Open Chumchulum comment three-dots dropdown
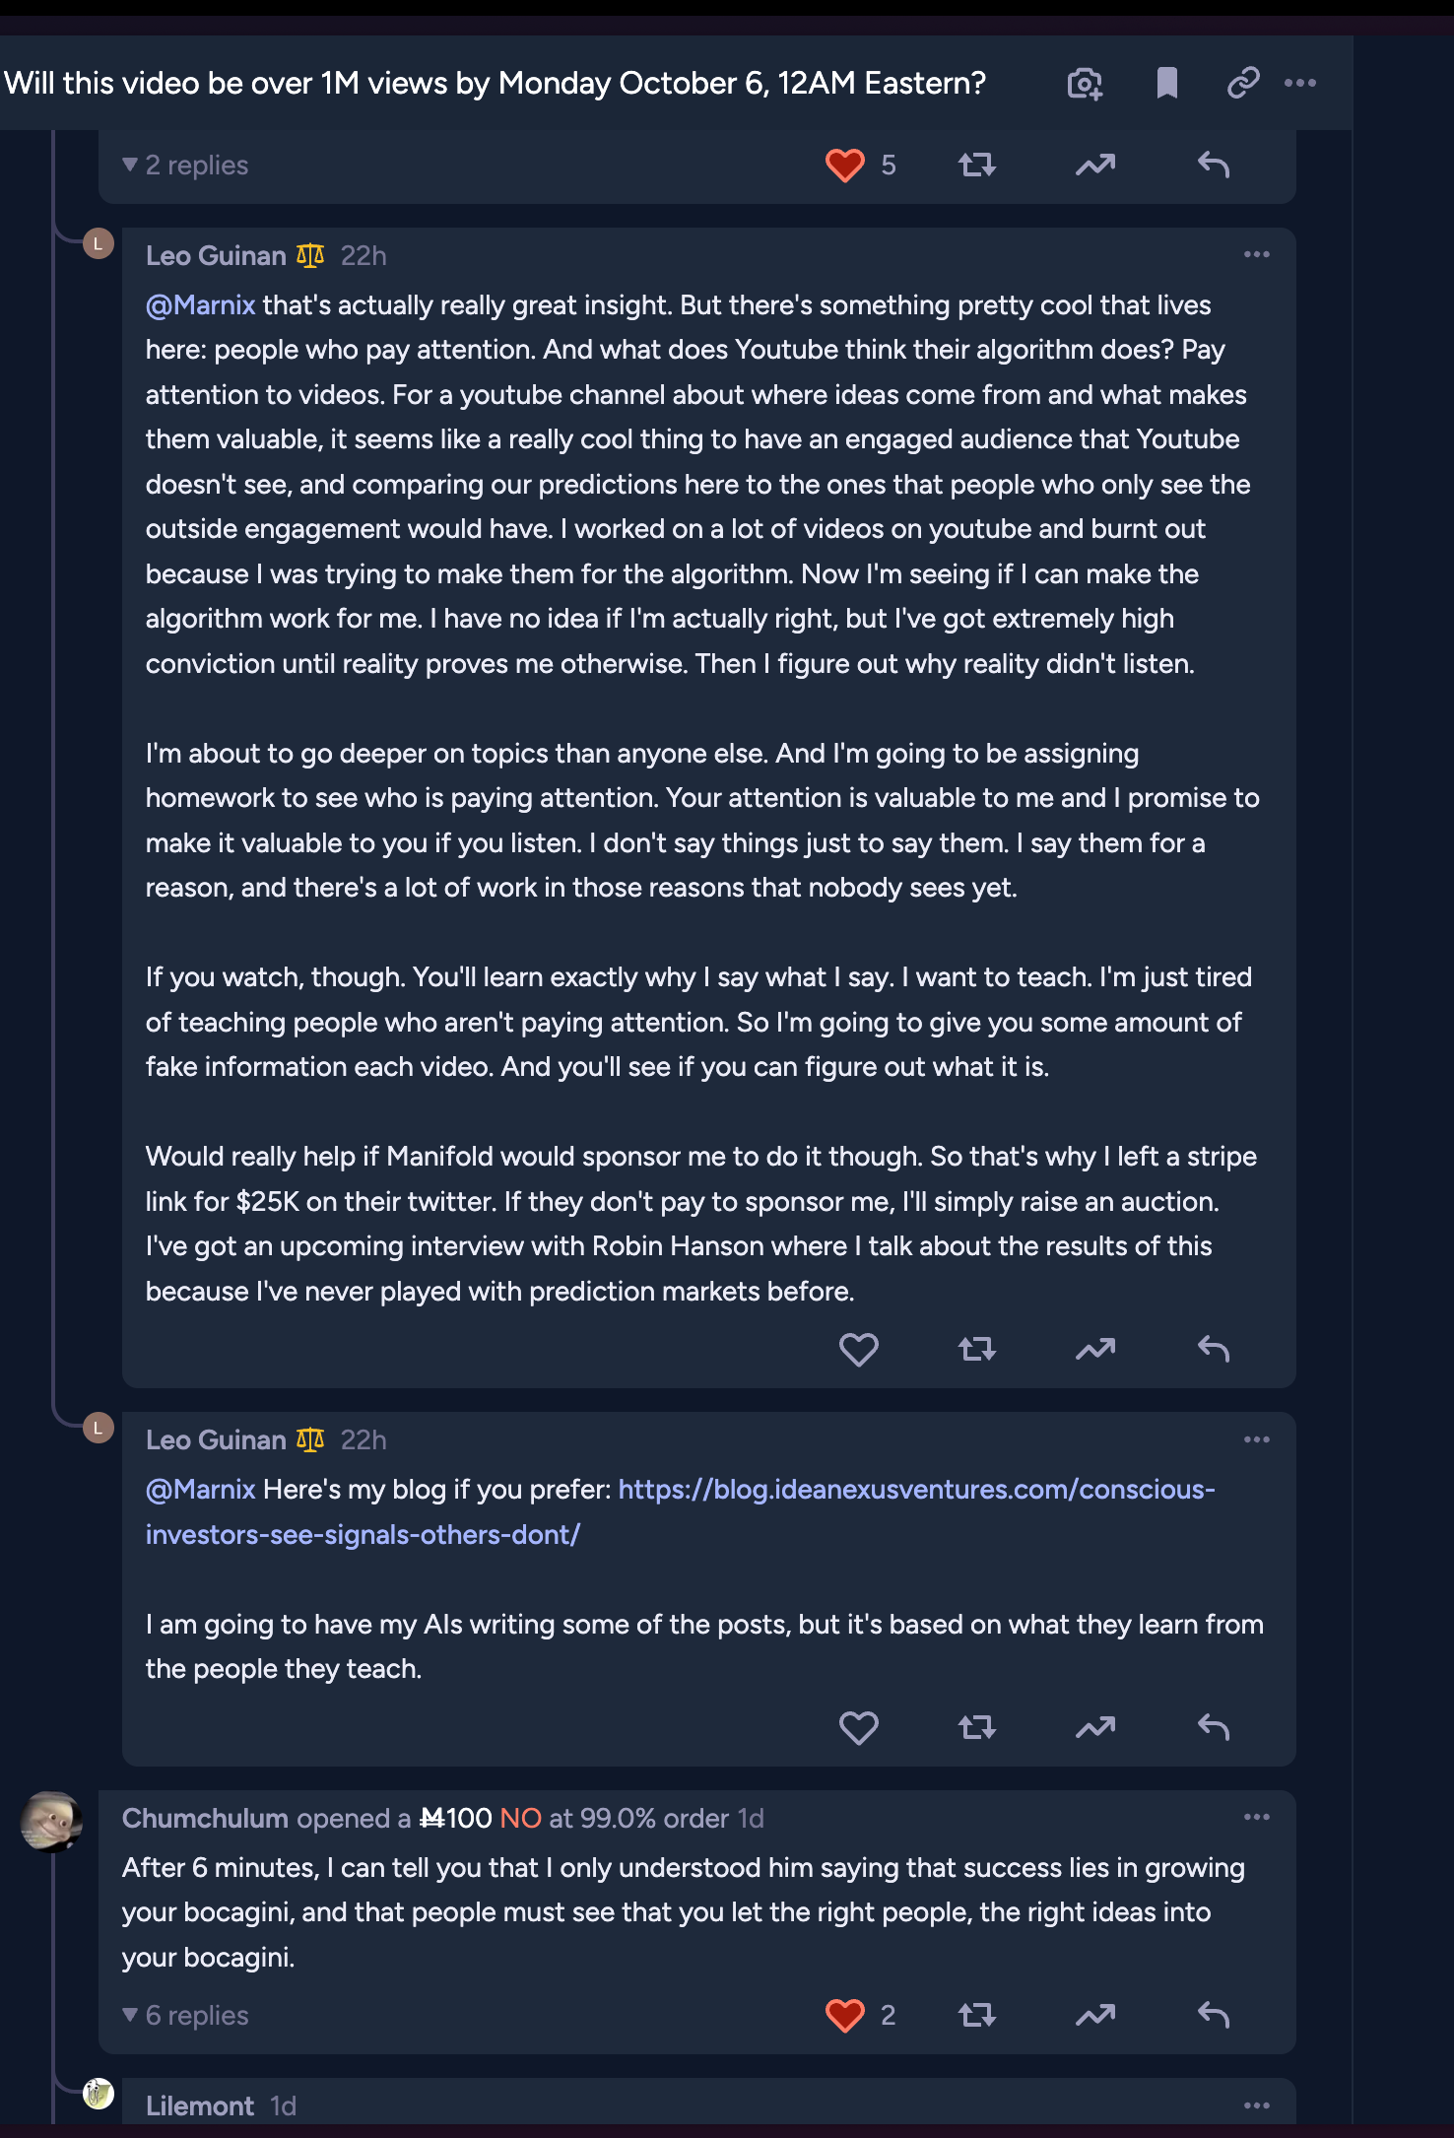 pyautogui.click(x=1256, y=1817)
